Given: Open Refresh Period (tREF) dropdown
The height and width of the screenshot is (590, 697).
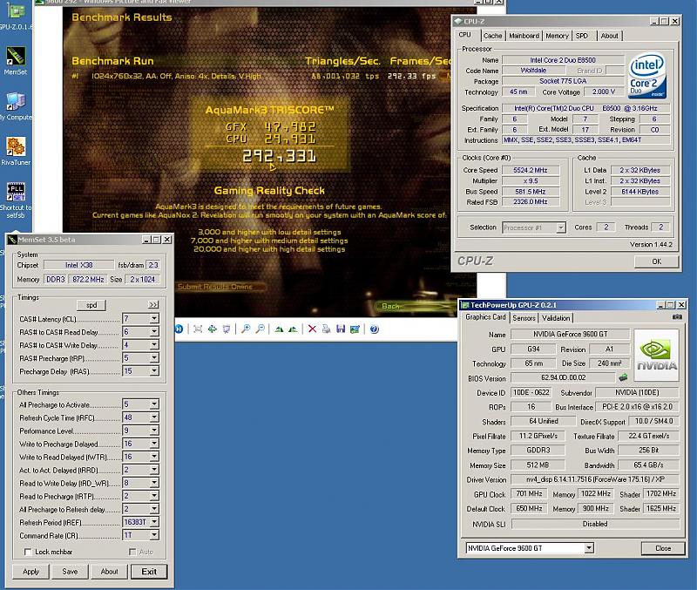Looking at the screenshot, I should [154, 522].
